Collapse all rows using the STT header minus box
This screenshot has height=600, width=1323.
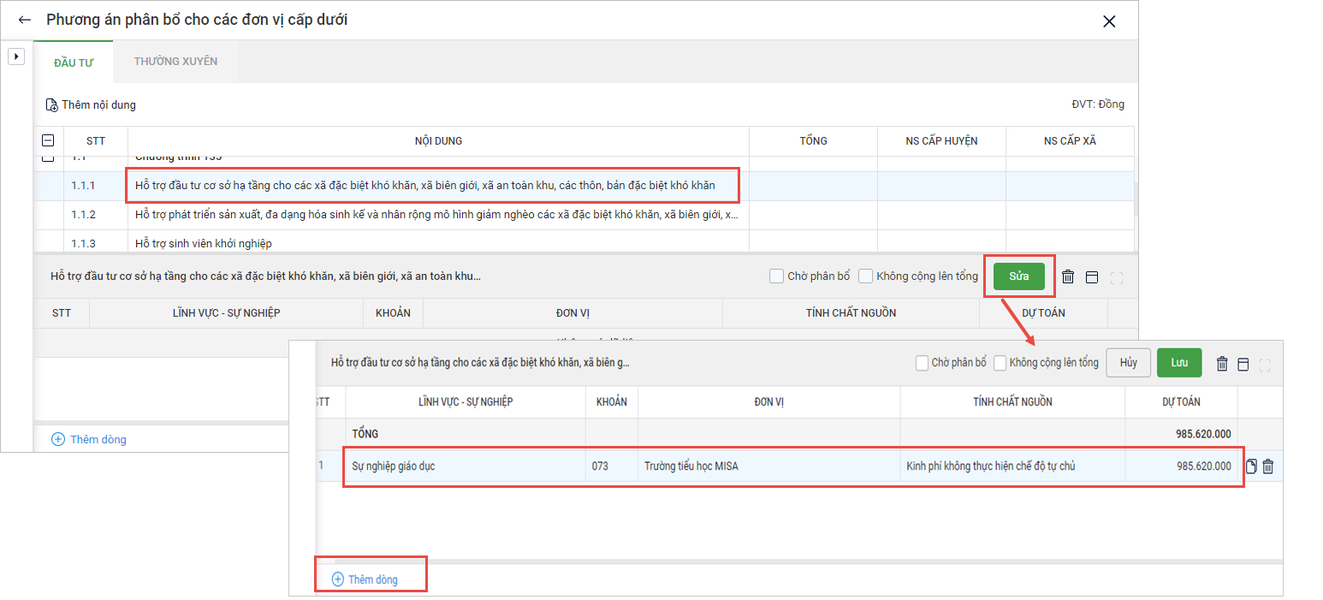point(48,141)
